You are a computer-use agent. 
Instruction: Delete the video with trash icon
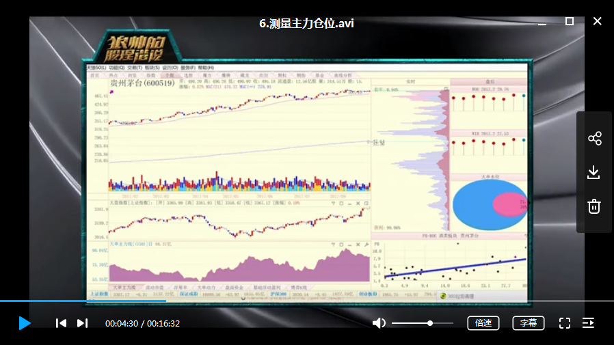point(594,206)
